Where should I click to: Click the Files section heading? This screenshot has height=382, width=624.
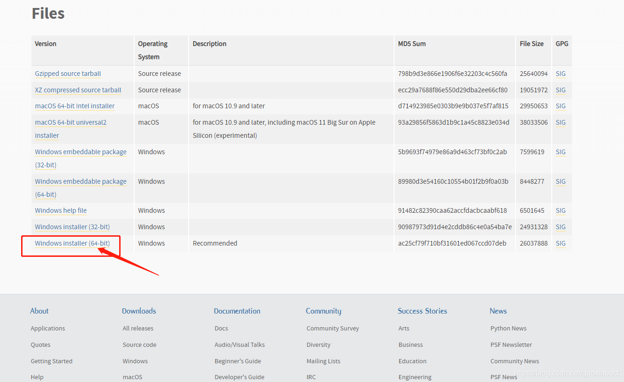pos(48,13)
